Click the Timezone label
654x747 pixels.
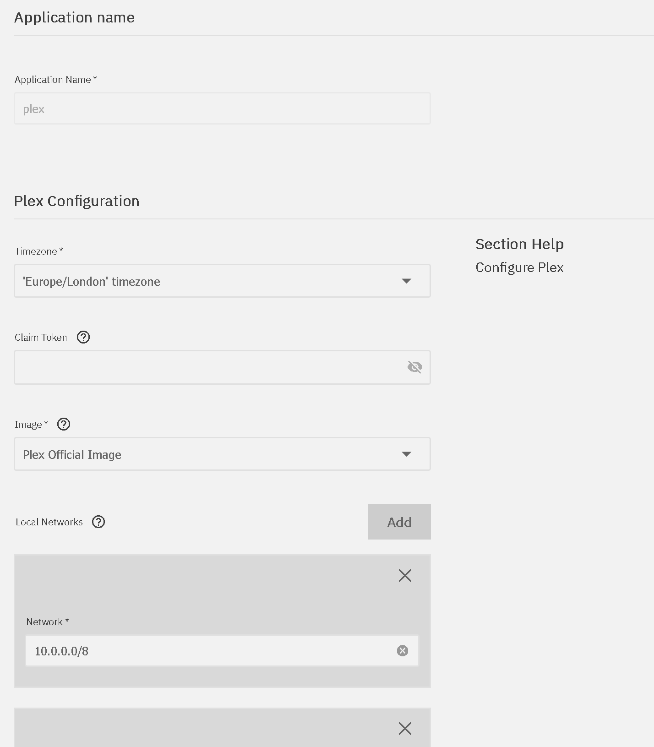(x=38, y=251)
